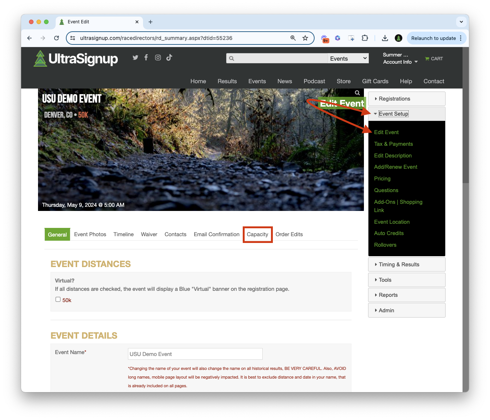Screen dimensions: 490x420
Task: Open Edit Description link
Action: pos(393,156)
